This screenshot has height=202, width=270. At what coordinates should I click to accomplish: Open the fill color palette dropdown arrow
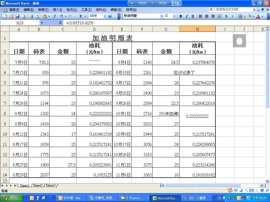pyautogui.click(x=253, y=16)
